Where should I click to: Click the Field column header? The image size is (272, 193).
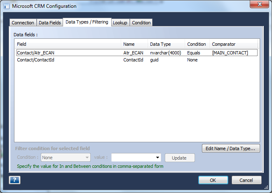pos(68,44)
